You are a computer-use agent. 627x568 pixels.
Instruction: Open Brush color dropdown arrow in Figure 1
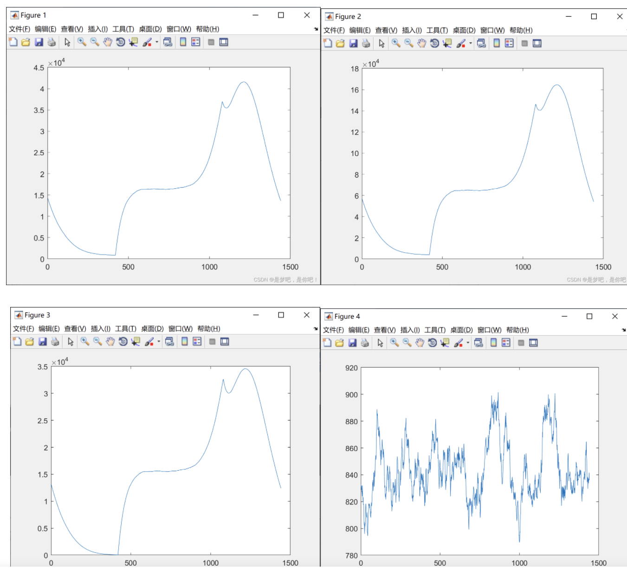(157, 42)
